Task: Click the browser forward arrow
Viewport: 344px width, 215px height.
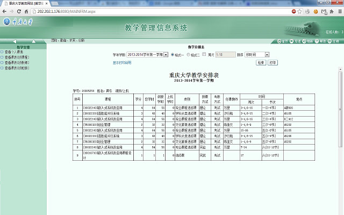Action: pos(11,11)
